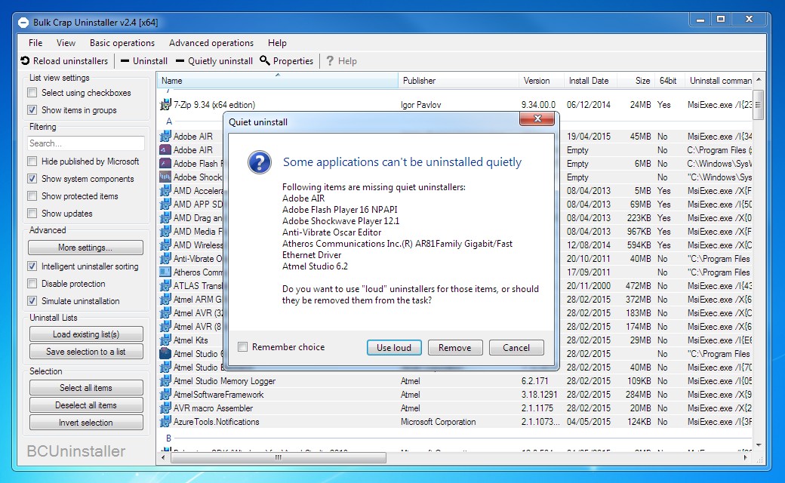Click the Properties magnifier icon in toolbar
Screen dimensions: 785x483
265,60
